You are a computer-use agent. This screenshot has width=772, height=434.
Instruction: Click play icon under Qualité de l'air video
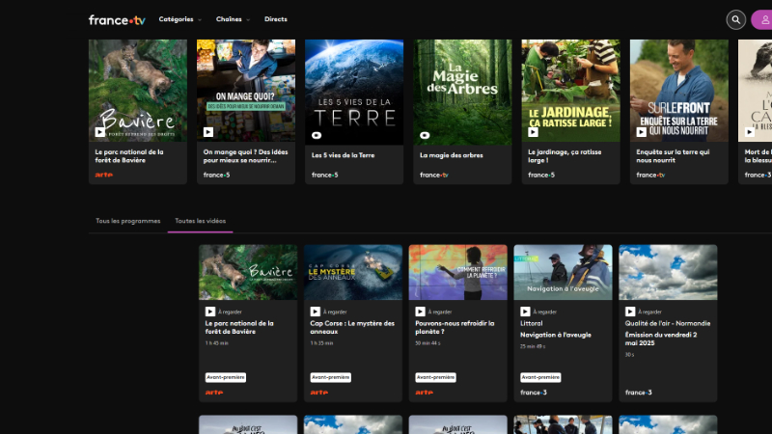click(x=630, y=312)
